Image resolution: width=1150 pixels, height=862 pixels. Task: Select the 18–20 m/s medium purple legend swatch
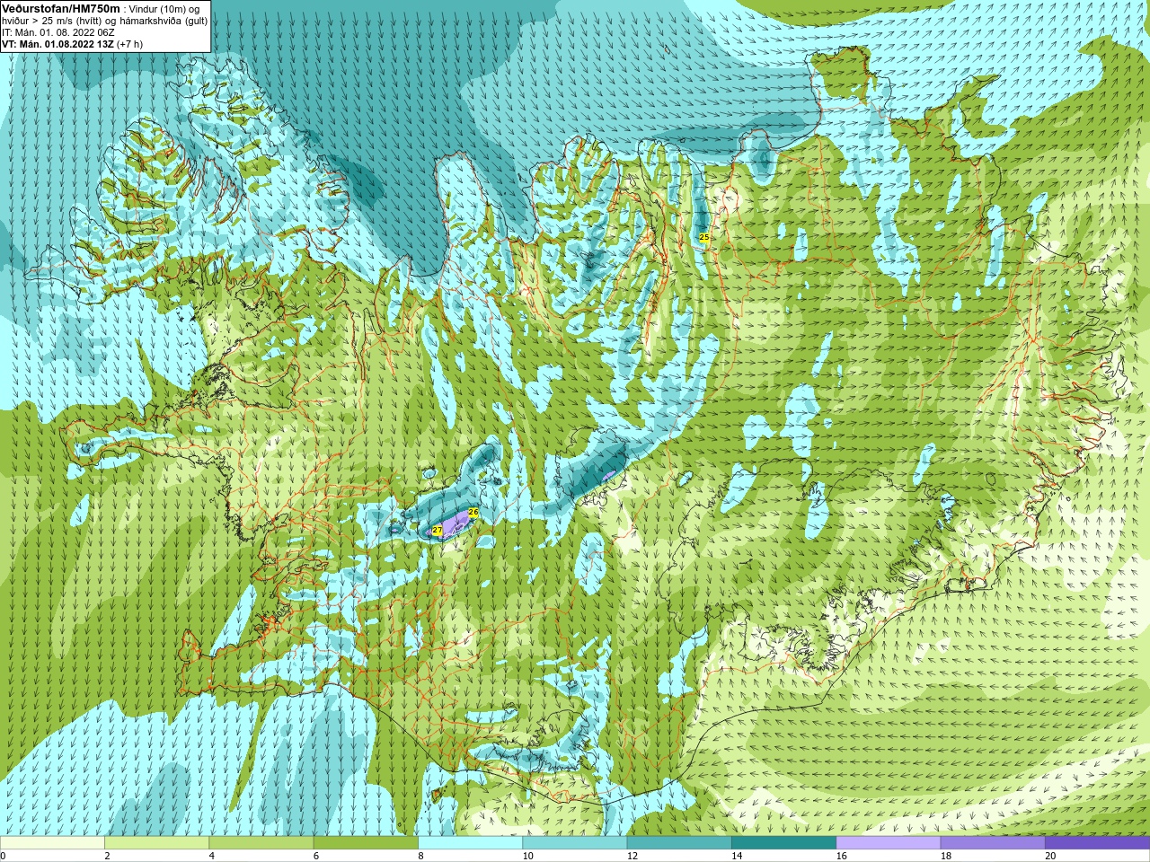click(993, 843)
